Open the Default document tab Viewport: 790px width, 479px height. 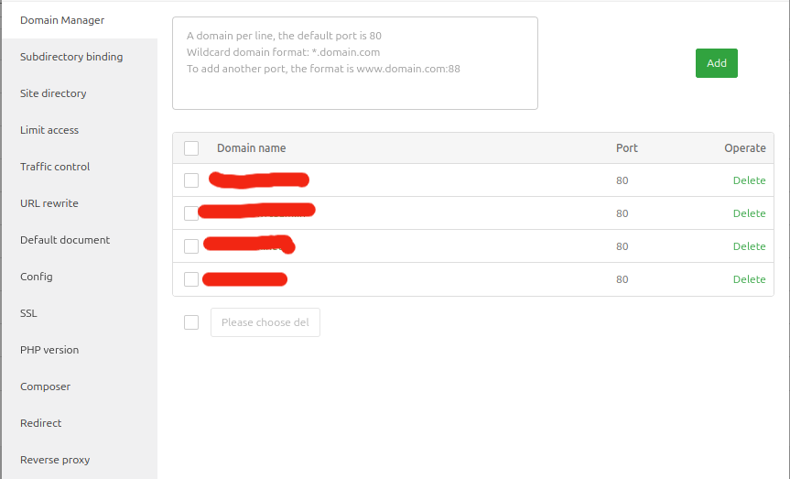point(65,240)
